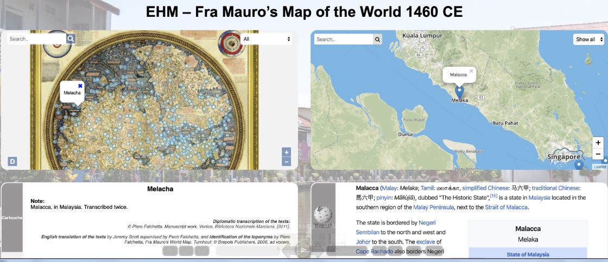Open the Negeri Sembilan link
The width and height of the screenshot is (608, 262).
(x=396, y=227)
